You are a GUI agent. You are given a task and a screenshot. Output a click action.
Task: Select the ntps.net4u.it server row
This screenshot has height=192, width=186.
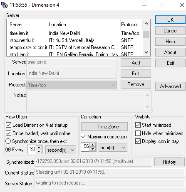tap(74, 40)
